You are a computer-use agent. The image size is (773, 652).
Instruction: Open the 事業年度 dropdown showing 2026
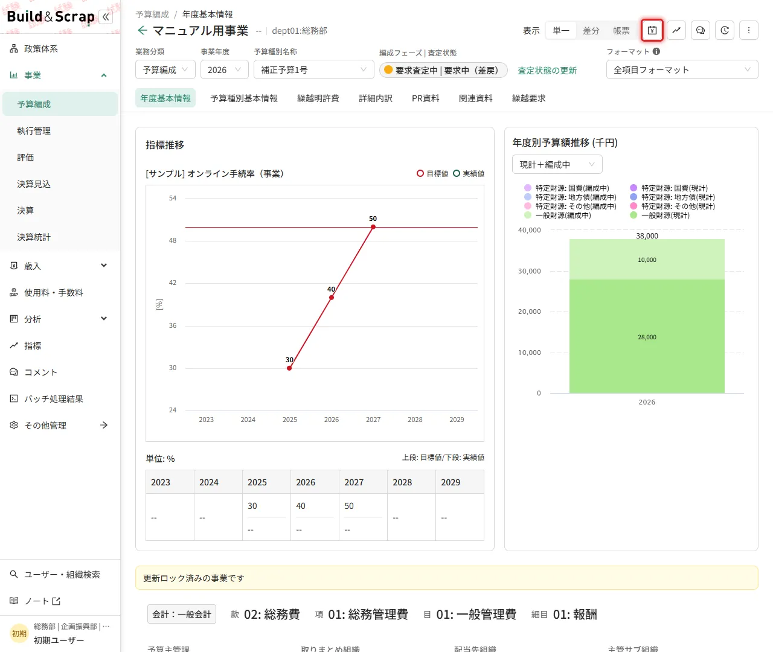(225, 70)
